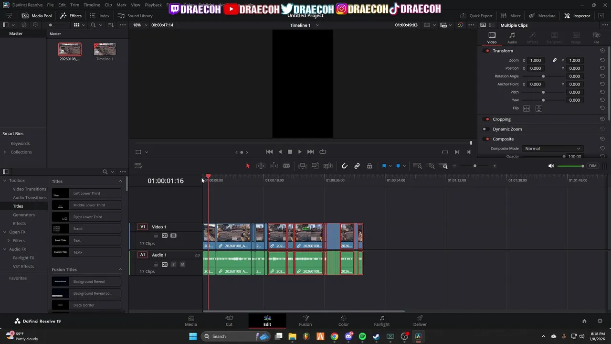The width and height of the screenshot is (611, 344).
Task: Switch to the Deliver page
Action: pos(420,321)
